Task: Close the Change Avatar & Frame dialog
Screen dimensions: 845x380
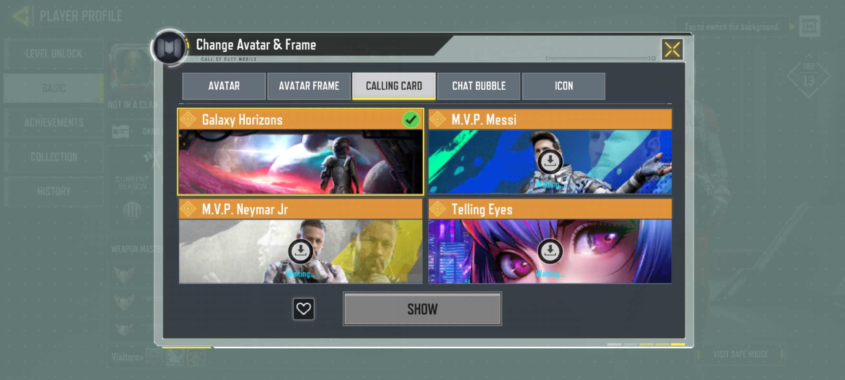Action: [672, 50]
